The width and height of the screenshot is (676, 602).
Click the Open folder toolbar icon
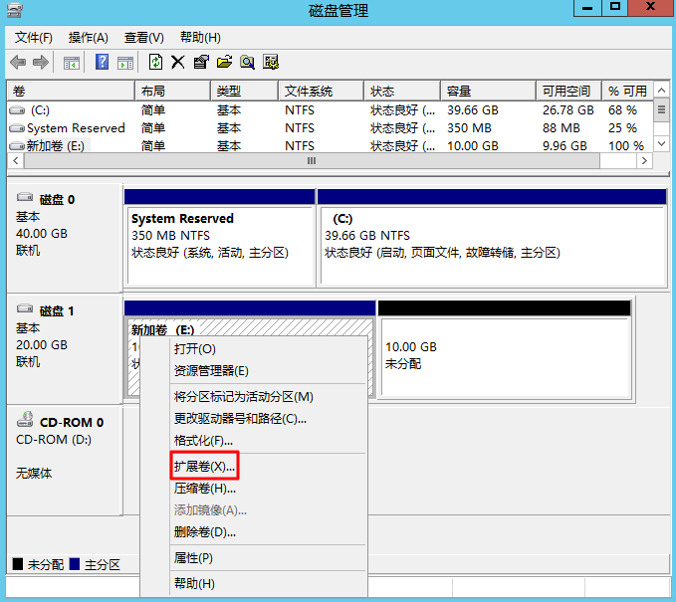[x=224, y=63]
